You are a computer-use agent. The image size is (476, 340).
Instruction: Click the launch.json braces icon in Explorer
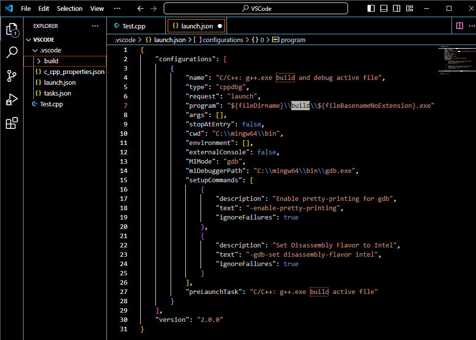coord(38,82)
